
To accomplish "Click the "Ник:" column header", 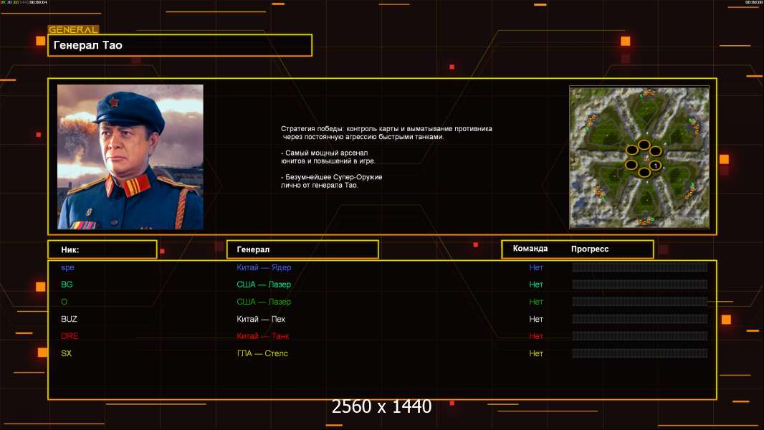I will click(102, 249).
